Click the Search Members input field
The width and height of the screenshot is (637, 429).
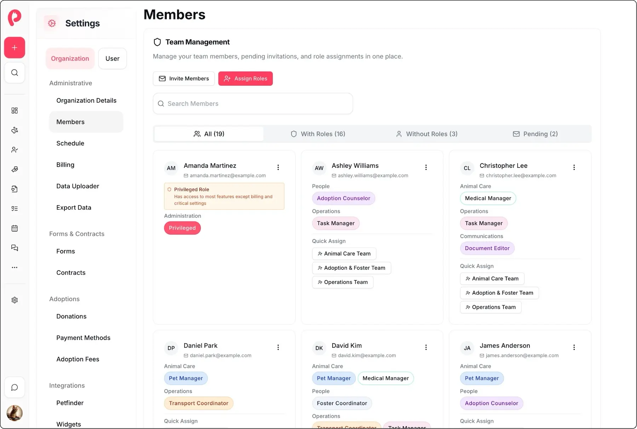click(x=252, y=104)
